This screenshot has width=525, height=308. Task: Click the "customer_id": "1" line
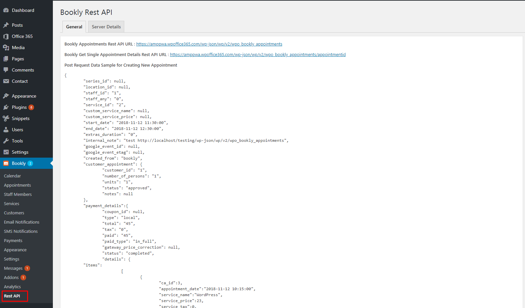(x=125, y=170)
